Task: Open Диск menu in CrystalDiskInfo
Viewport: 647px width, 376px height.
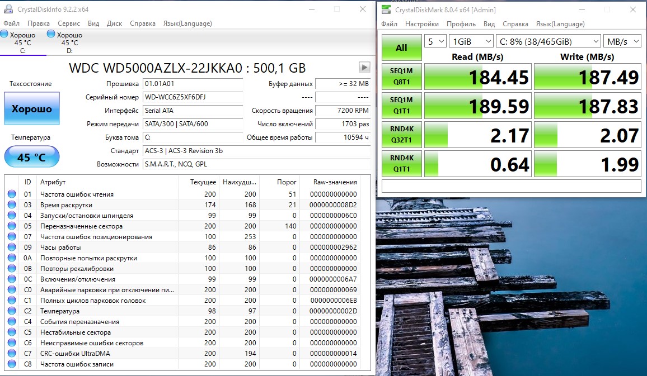Action: (x=114, y=23)
